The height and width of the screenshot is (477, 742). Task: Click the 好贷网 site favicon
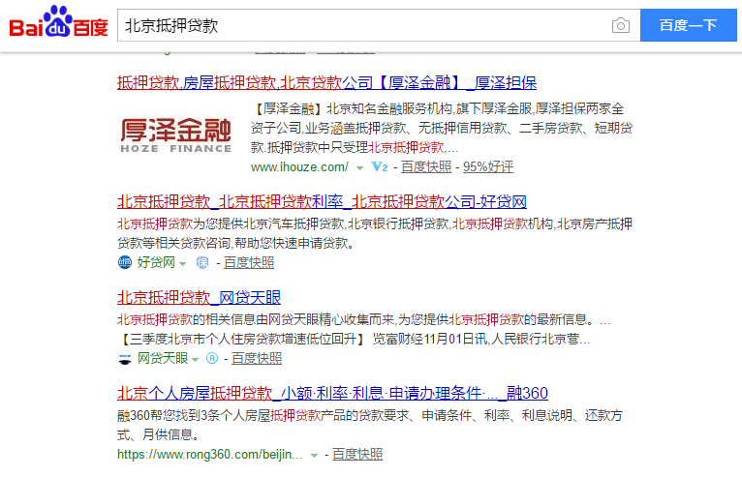[x=124, y=262]
